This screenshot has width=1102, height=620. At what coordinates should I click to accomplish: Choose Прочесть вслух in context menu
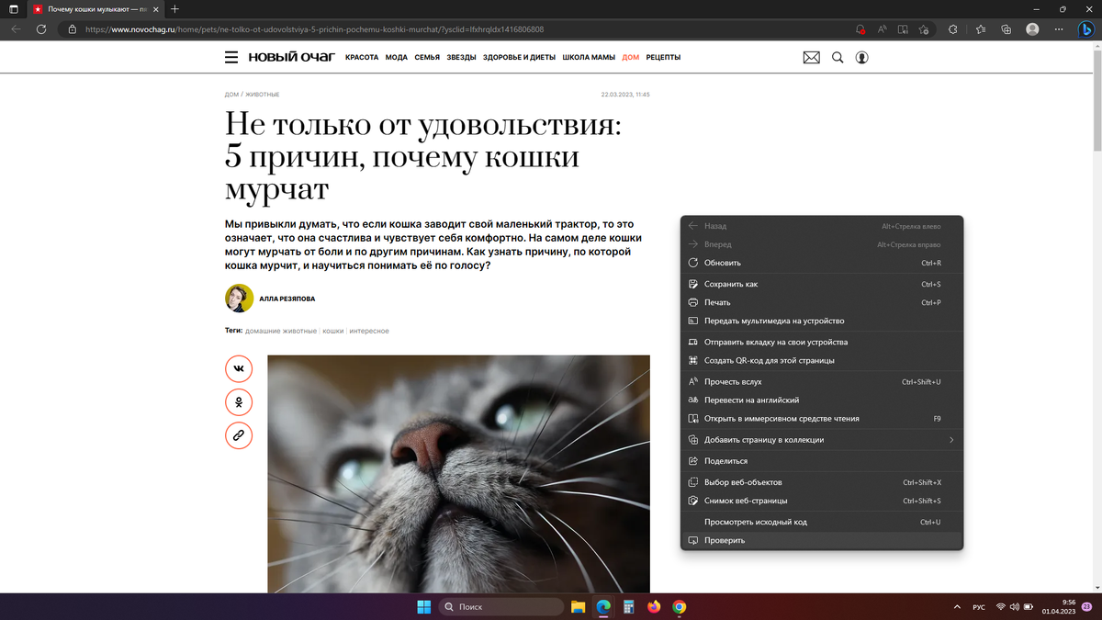click(x=822, y=381)
